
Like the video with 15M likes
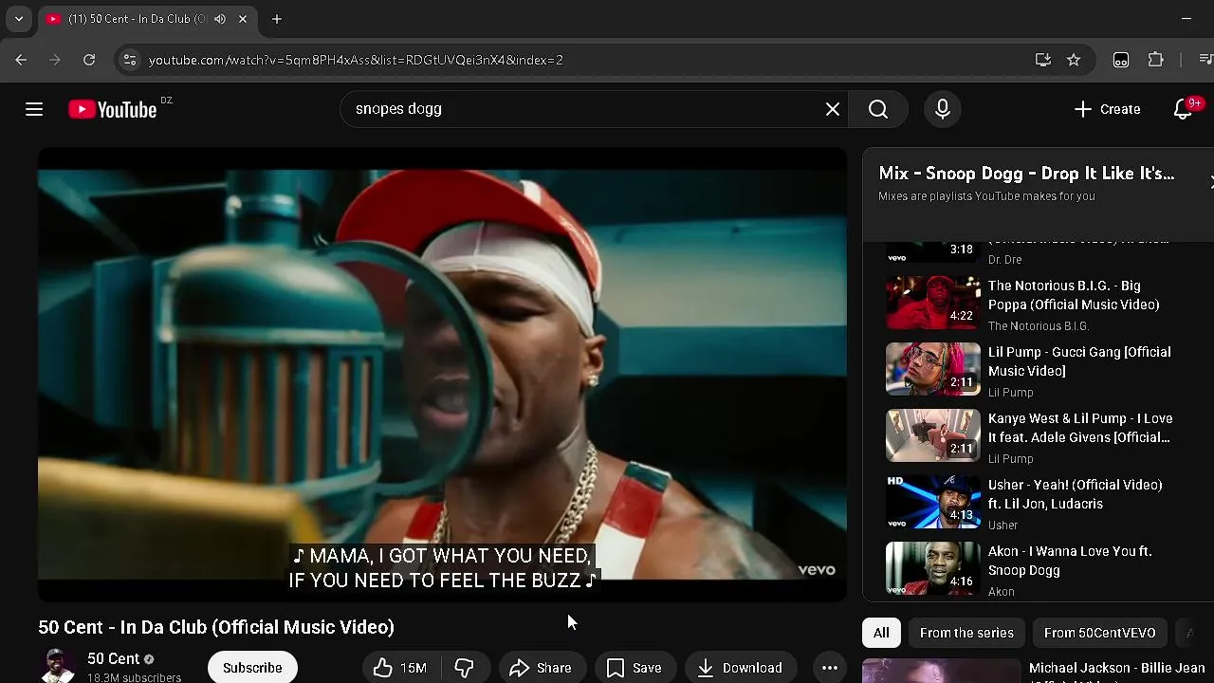pyautogui.click(x=400, y=668)
